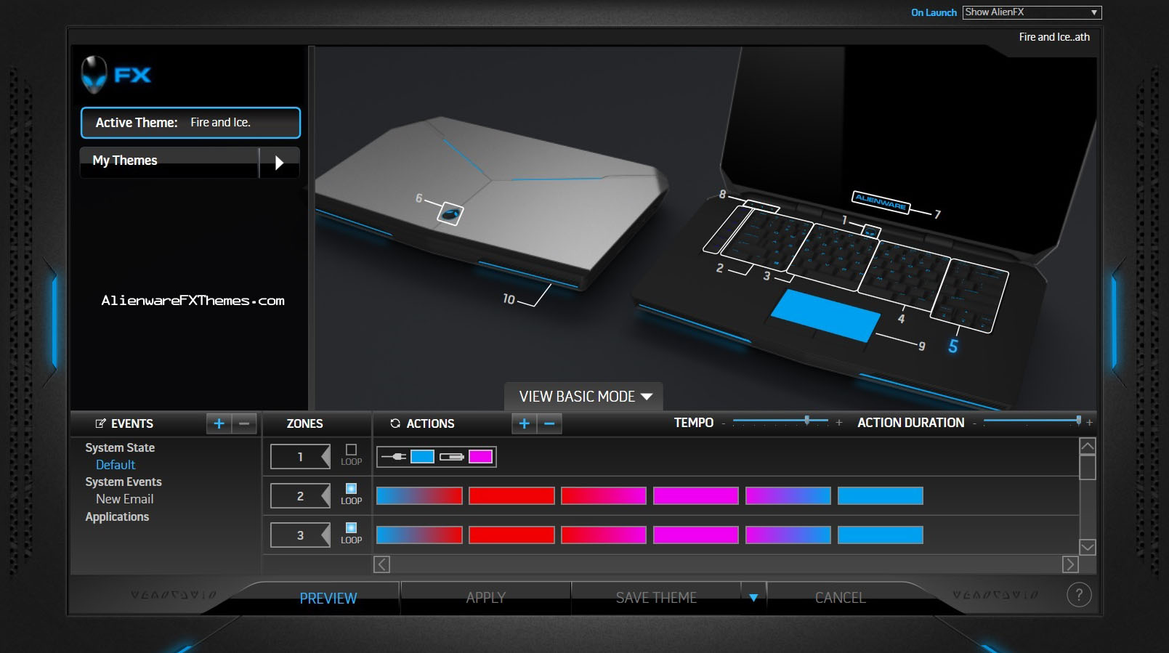
Task: Decrease action duration with minus sign
Action: (974, 423)
